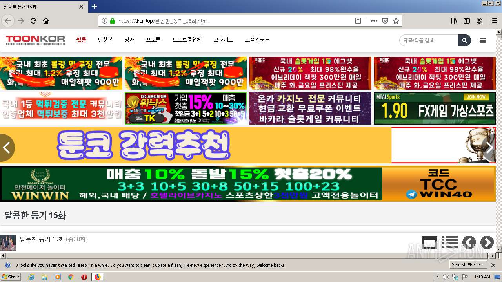This screenshot has height=282, width=502.
Task: Click the MEALSports FX게임 banner
Action: [x=435, y=108]
